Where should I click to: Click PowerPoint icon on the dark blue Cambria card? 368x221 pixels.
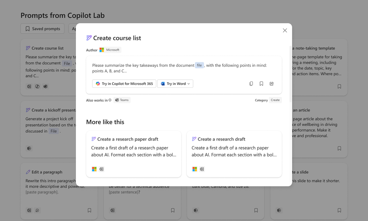[x=196, y=210]
